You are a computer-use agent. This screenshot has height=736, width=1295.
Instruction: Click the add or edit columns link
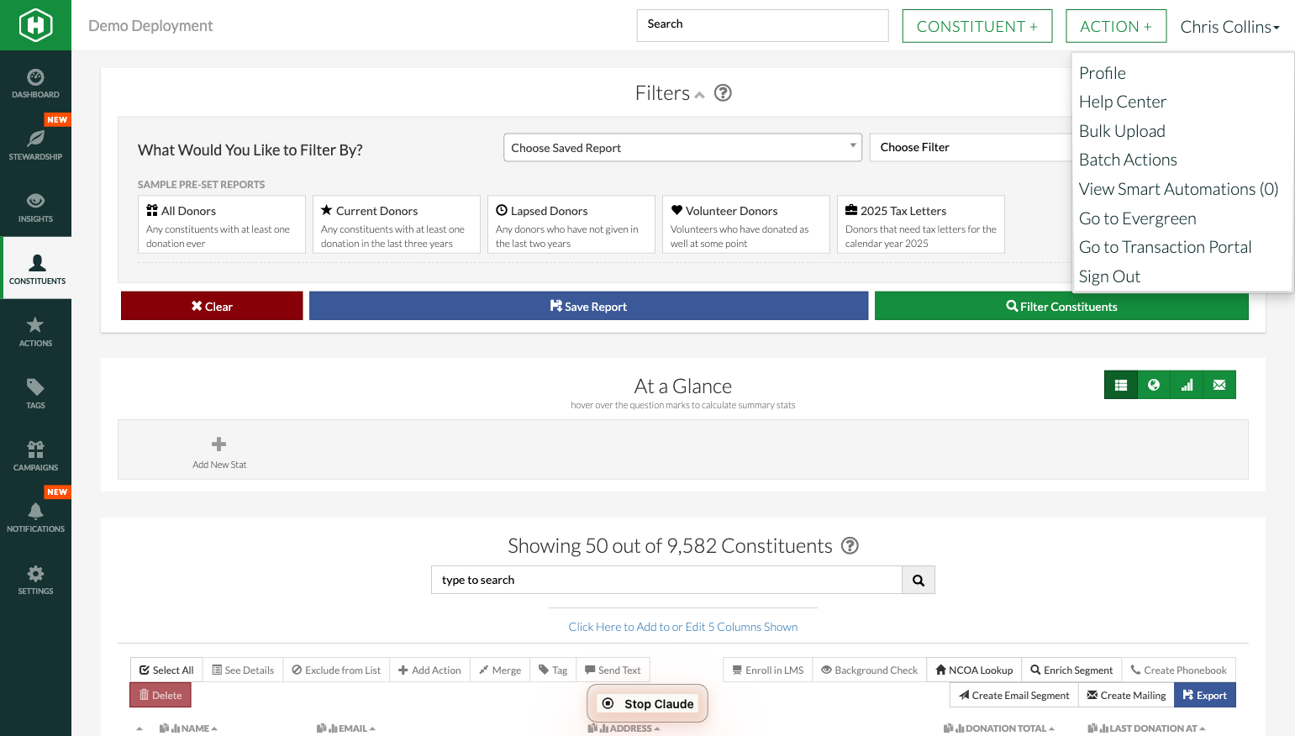pos(682,627)
